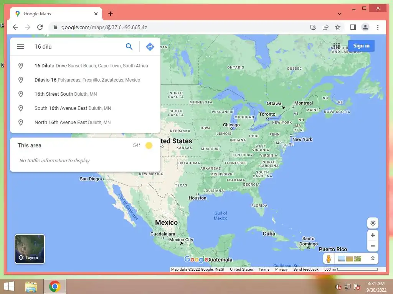Image resolution: width=393 pixels, height=294 pixels.
Task: Select the Google Maps browser tab
Action: tap(56, 14)
